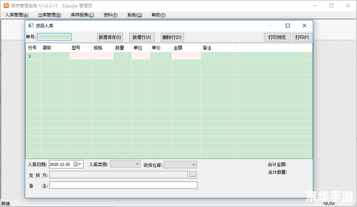The width and height of the screenshot is (357, 207).
Task: Click the 合计数量 label
Action: [278, 172]
